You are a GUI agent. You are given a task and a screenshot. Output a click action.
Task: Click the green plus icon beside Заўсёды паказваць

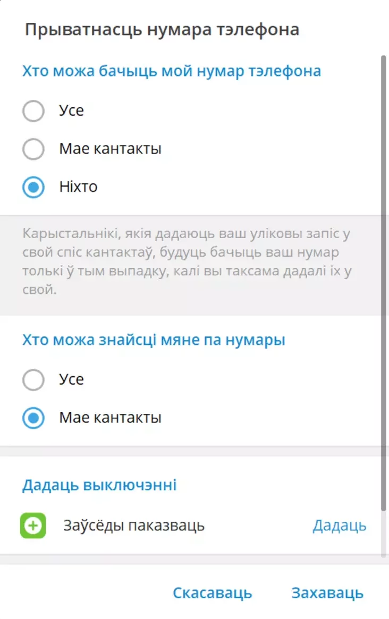(33, 525)
